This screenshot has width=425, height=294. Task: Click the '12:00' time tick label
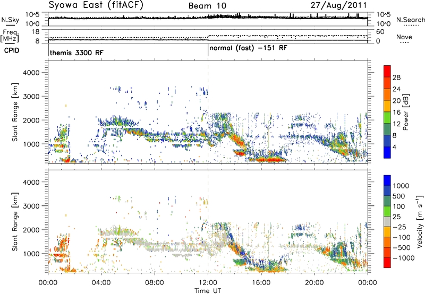pos(208,283)
